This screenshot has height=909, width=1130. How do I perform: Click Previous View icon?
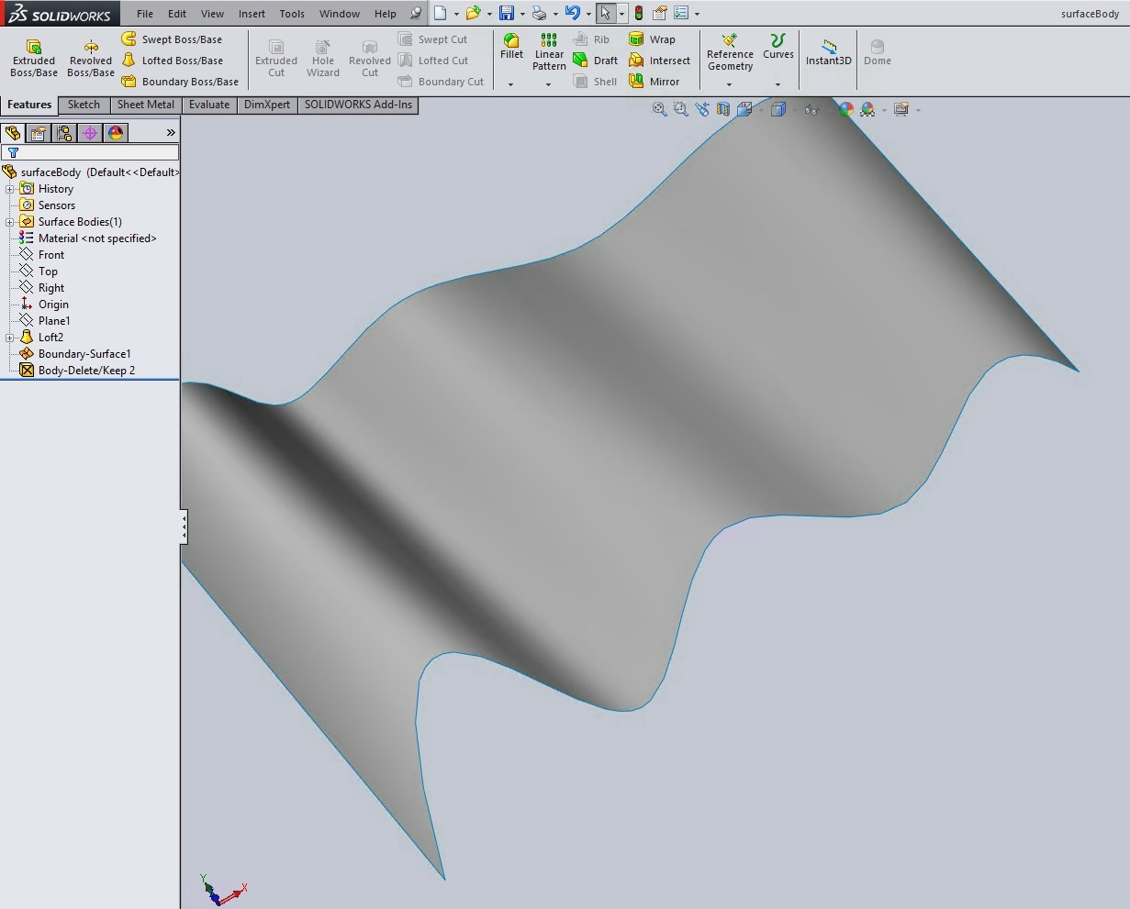click(x=702, y=109)
